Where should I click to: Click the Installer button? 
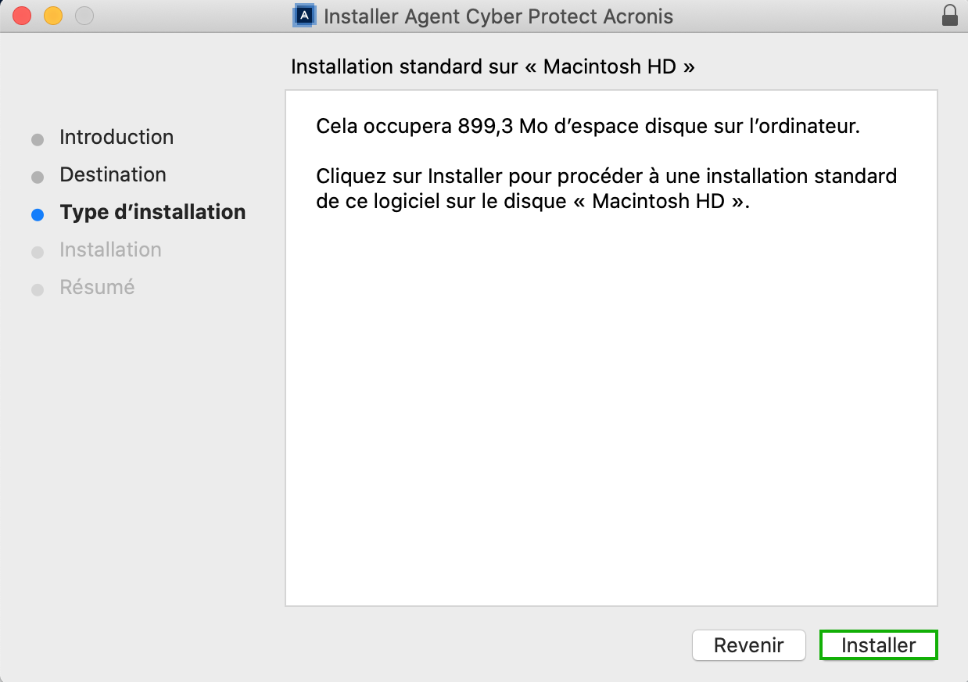click(x=878, y=645)
